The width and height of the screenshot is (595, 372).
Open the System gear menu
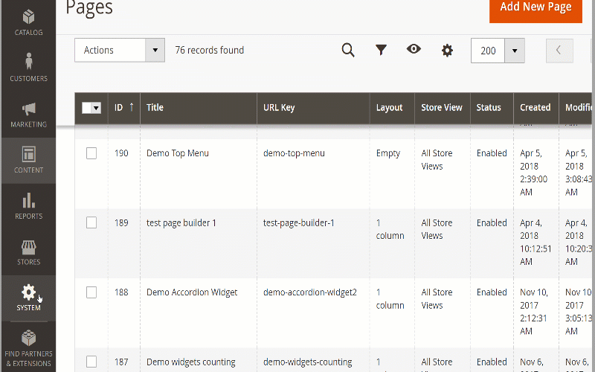pyautogui.click(x=28, y=297)
